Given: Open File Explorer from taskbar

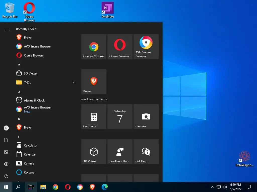Looking at the screenshot, I should click(x=43, y=187).
